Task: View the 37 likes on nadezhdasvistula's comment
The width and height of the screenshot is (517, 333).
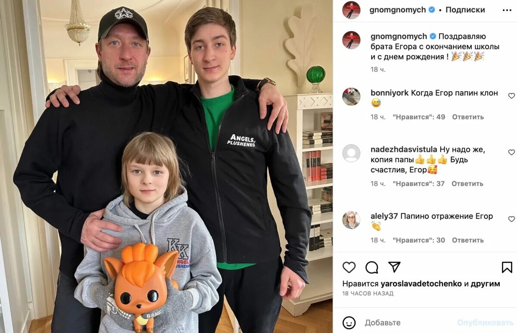Action: [x=419, y=184]
